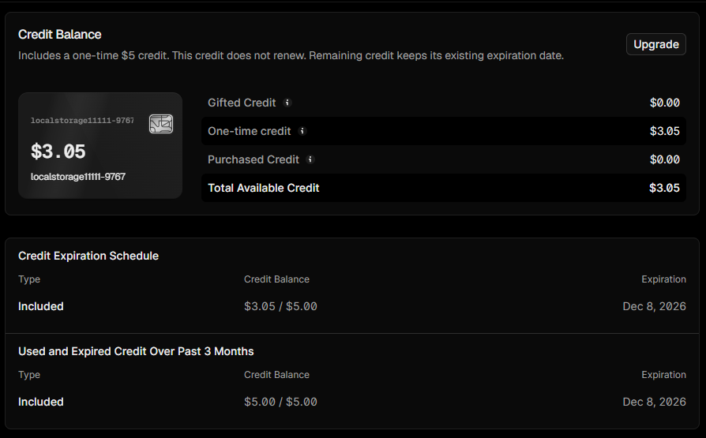
Task: Click the chip icon on the credit card
Action: [161, 124]
